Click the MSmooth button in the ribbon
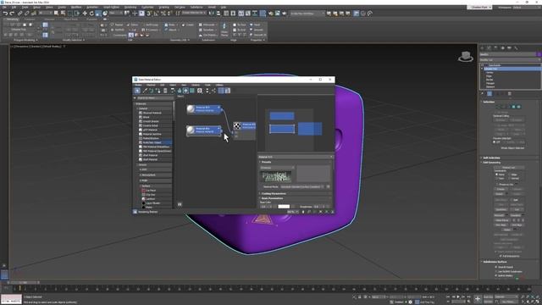The image size is (542, 305). pyautogui.click(x=208, y=25)
